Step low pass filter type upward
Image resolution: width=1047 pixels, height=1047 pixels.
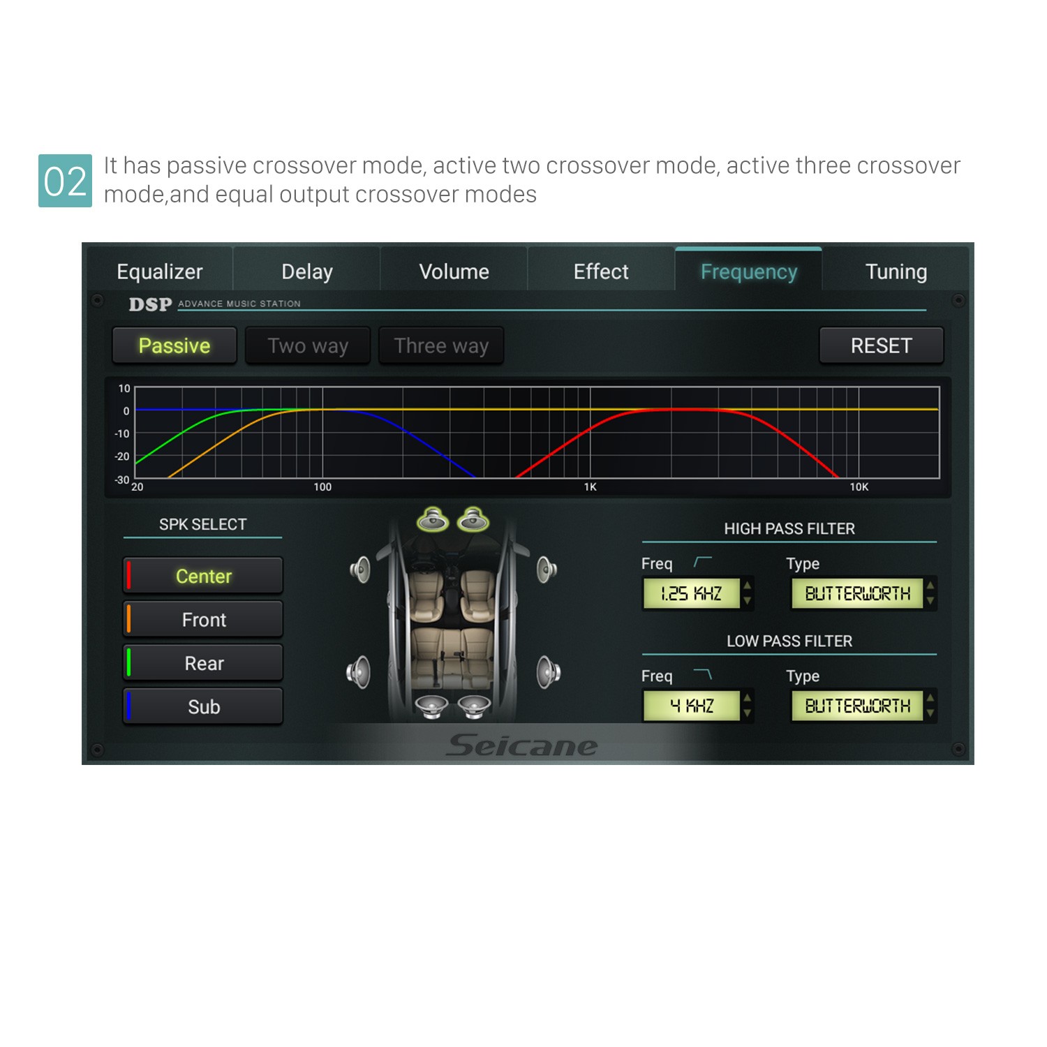pos(930,698)
